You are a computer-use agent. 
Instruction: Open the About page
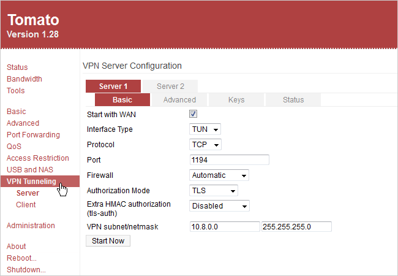[x=17, y=247]
